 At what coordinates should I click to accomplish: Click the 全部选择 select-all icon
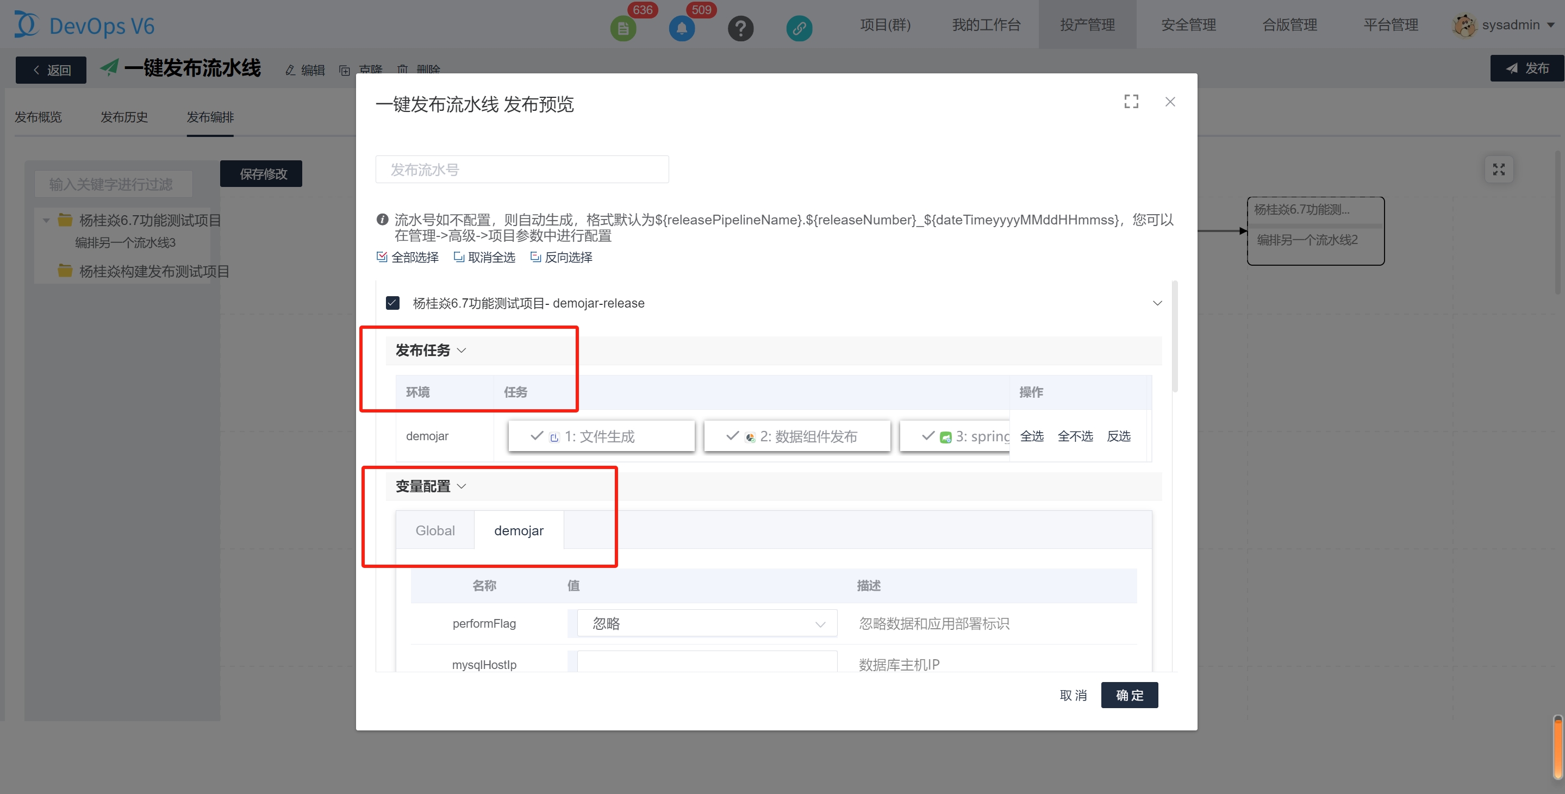(x=382, y=257)
